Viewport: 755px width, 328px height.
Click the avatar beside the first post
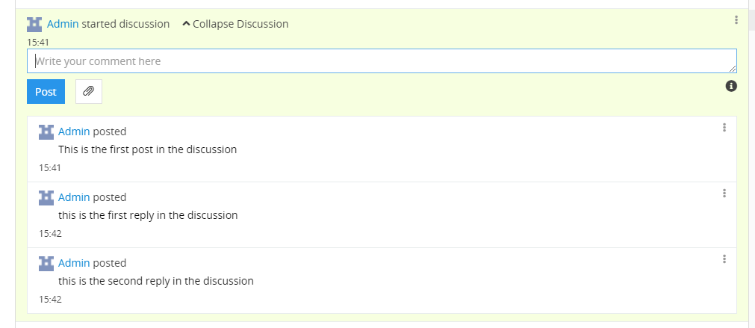[x=46, y=131]
